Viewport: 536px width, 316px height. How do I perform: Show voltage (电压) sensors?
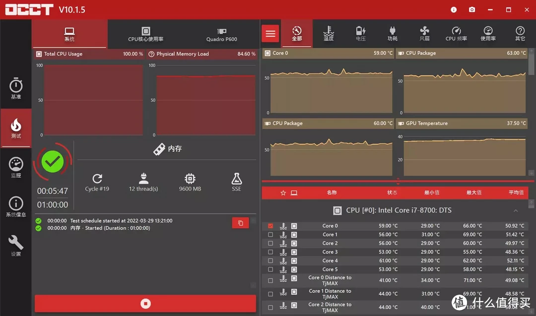point(361,33)
